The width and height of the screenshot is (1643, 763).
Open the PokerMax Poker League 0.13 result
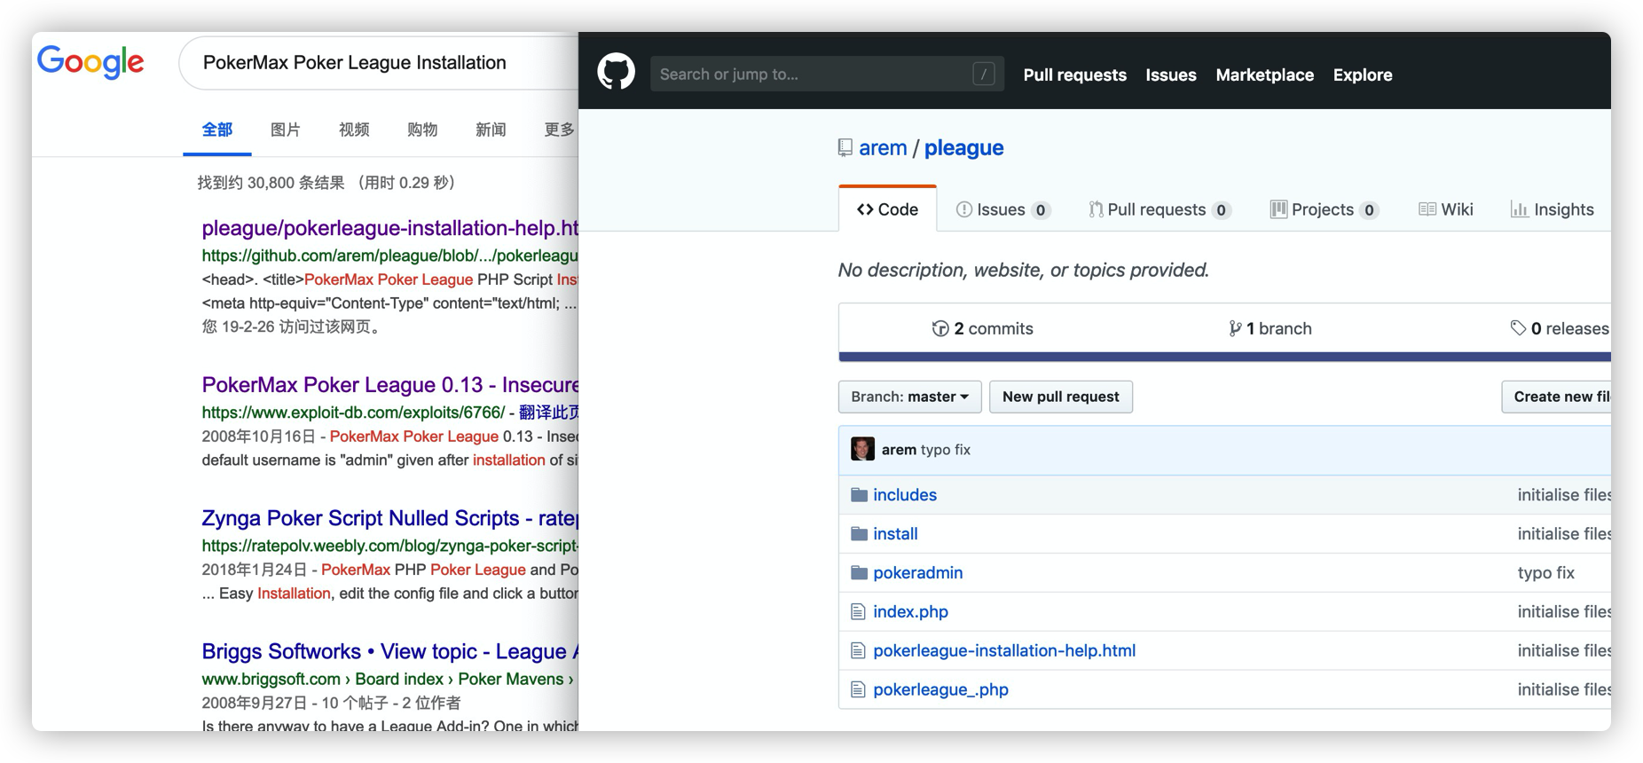point(389,385)
